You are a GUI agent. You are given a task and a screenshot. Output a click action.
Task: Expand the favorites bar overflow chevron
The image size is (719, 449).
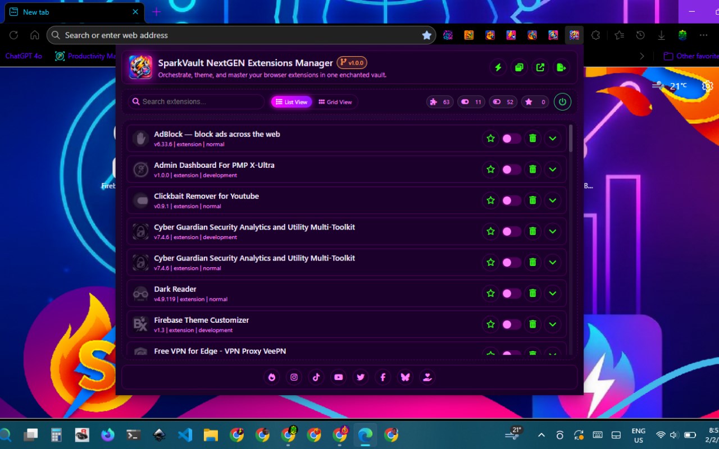pos(642,56)
